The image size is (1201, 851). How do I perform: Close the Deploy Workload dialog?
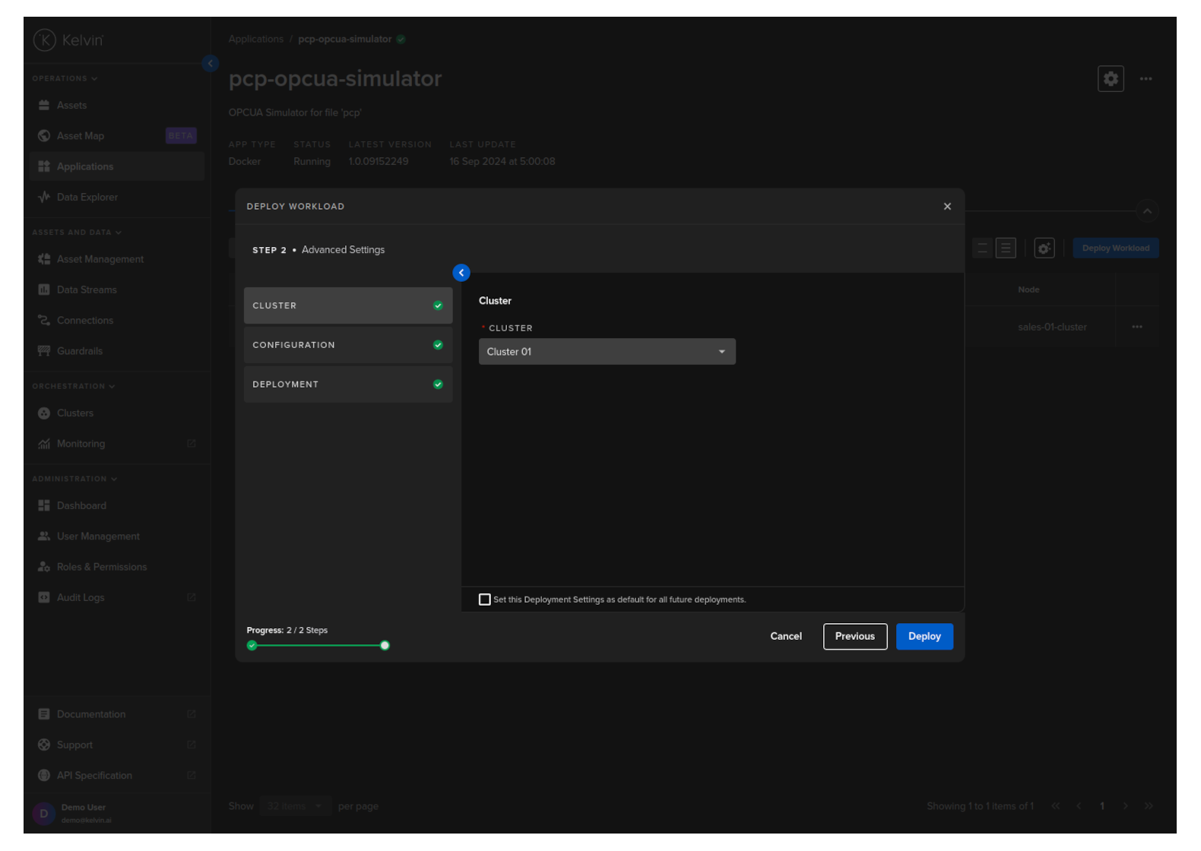(x=947, y=207)
